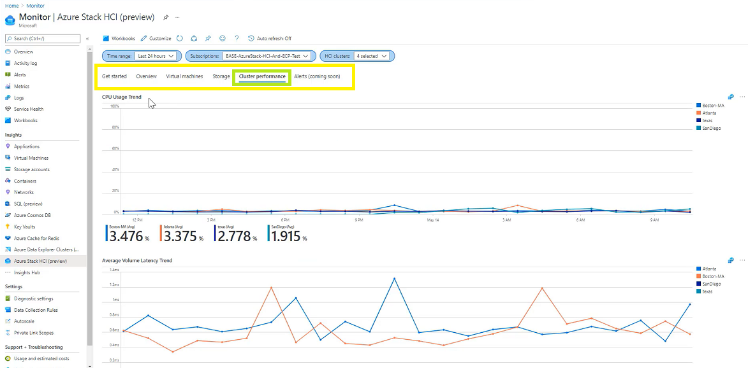Open the HCI clusters dropdown
748x371 pixels.
tap(372, 56)
